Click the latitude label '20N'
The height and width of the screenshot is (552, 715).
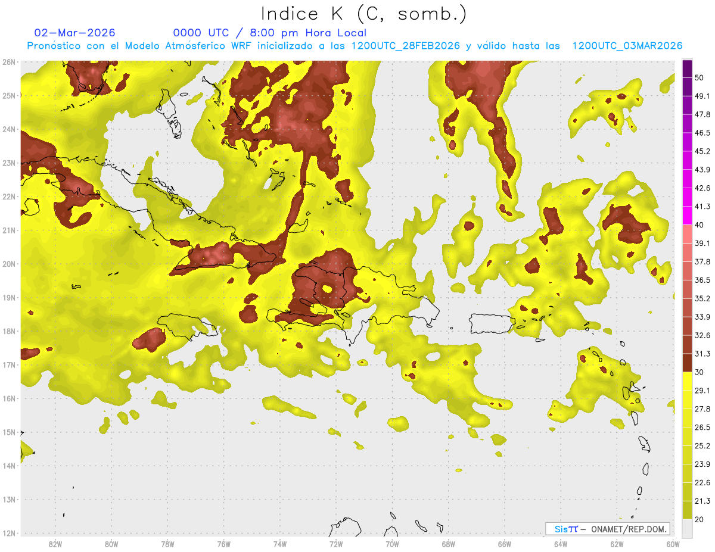coord(9,264)
